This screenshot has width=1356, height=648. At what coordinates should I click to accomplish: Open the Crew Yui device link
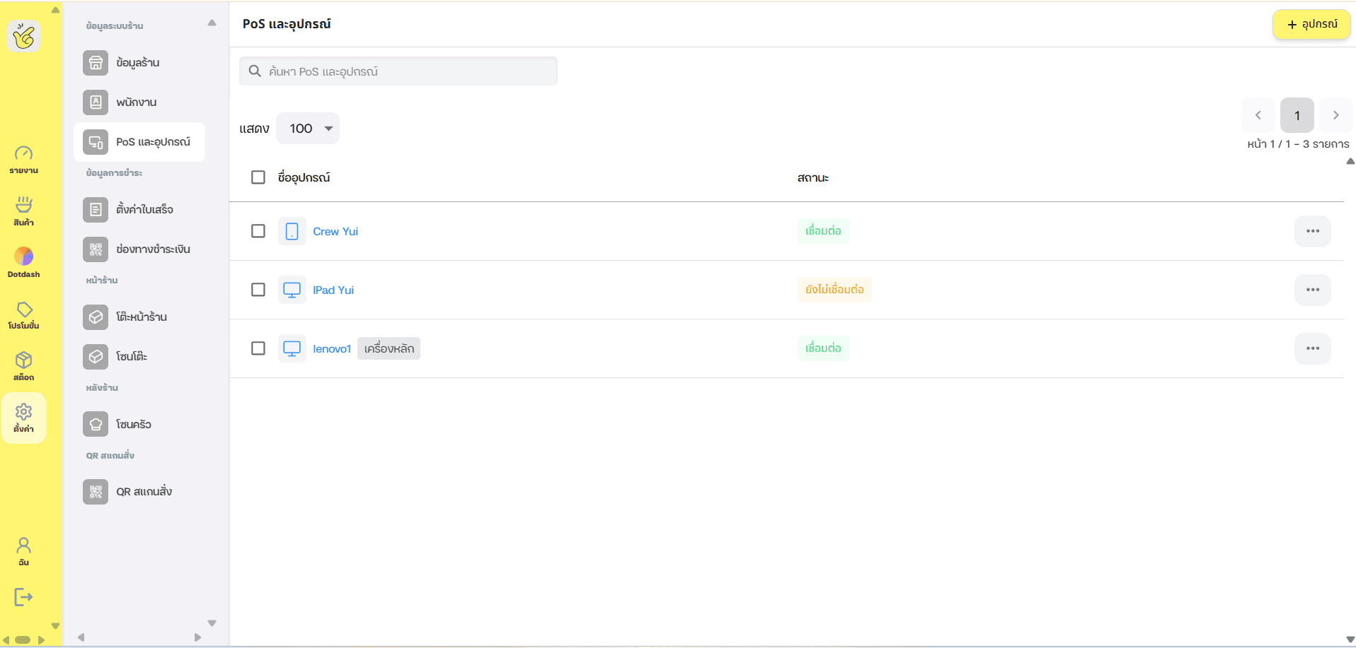coord(335,232)
